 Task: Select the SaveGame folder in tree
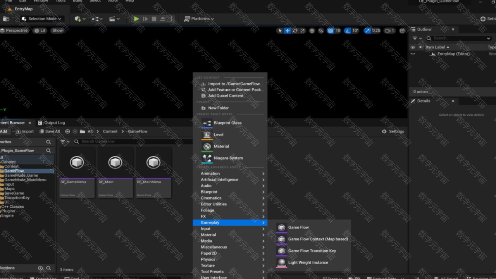coord(14,193)
